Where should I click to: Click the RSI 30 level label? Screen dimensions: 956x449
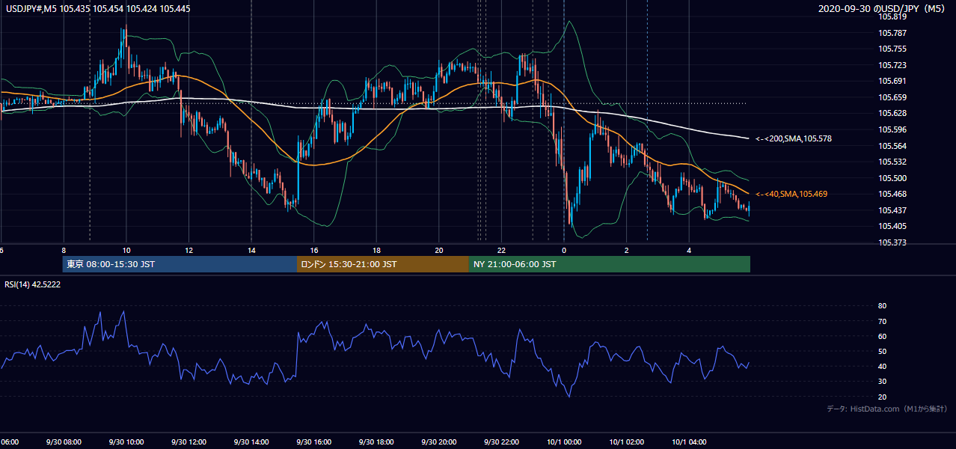882,382
